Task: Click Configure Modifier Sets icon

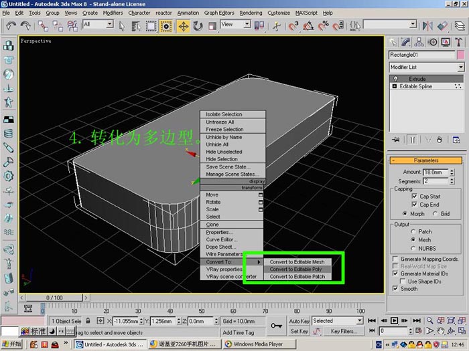Action: (x=456, y=140)
